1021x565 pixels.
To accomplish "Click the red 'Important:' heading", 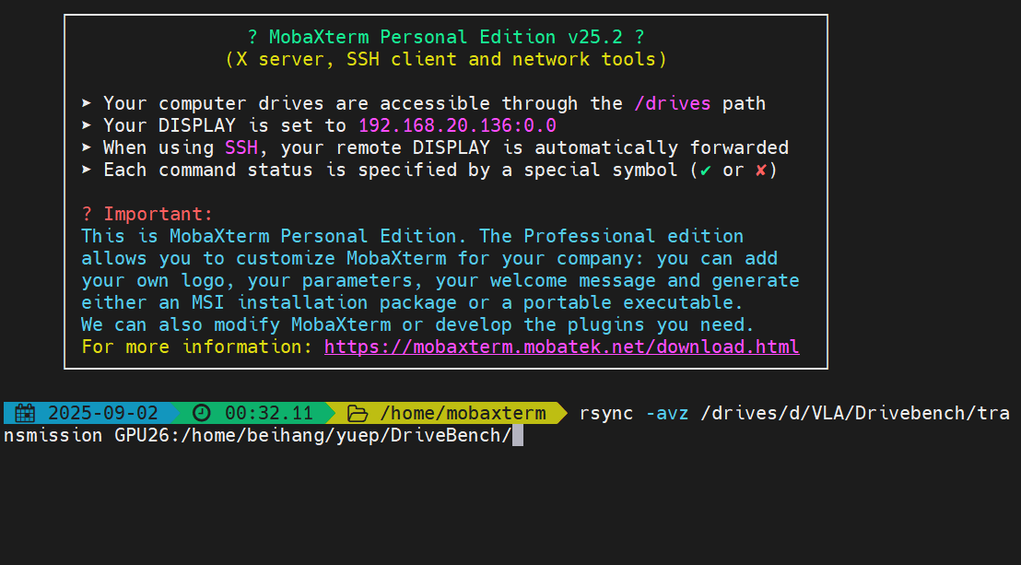I will 158,214.
